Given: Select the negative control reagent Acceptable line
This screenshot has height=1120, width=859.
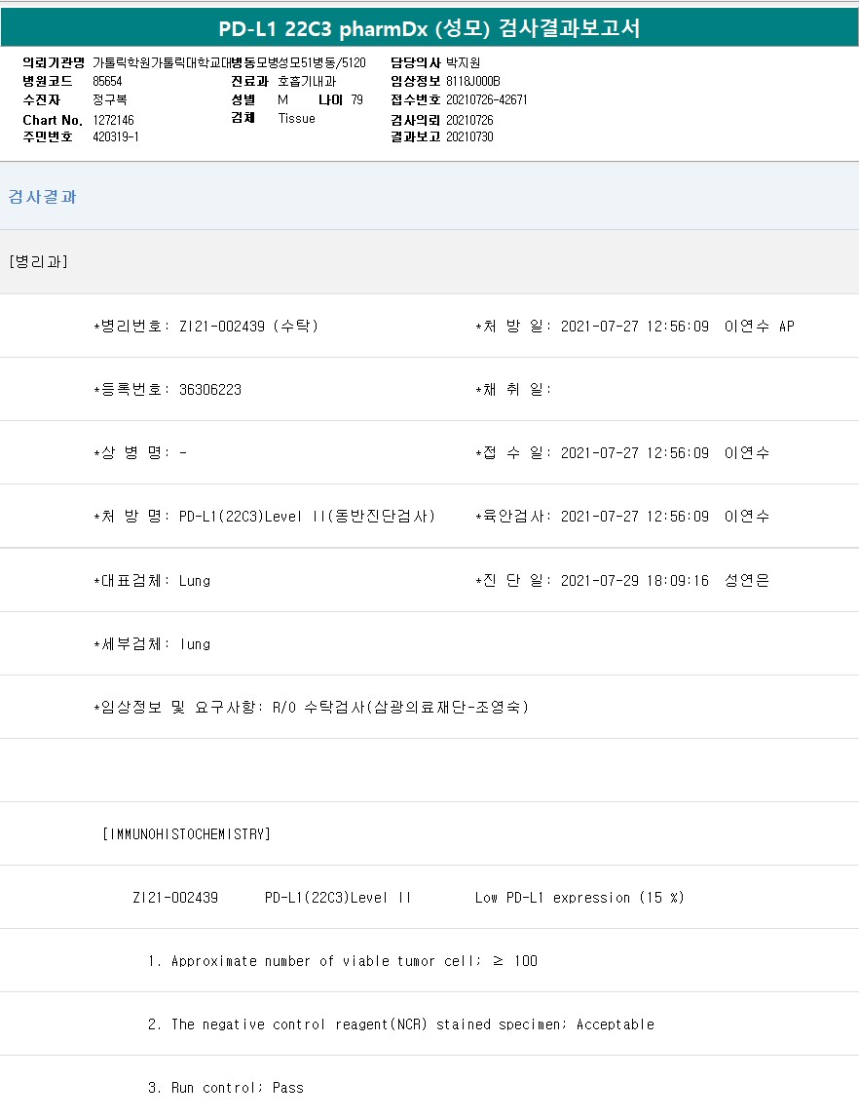Looking at the screenshot, I should click(401, 1025).
